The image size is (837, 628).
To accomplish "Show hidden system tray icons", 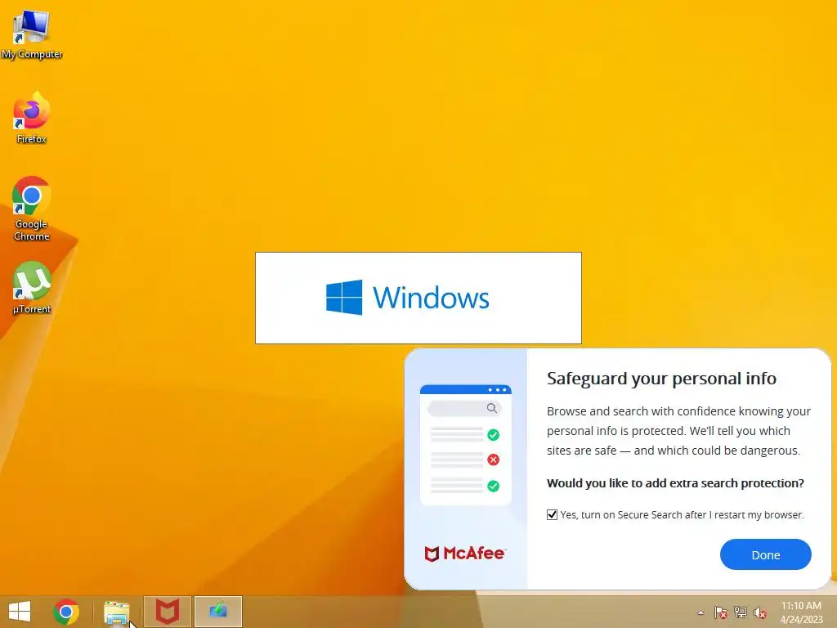I will (x=700, y=612).
